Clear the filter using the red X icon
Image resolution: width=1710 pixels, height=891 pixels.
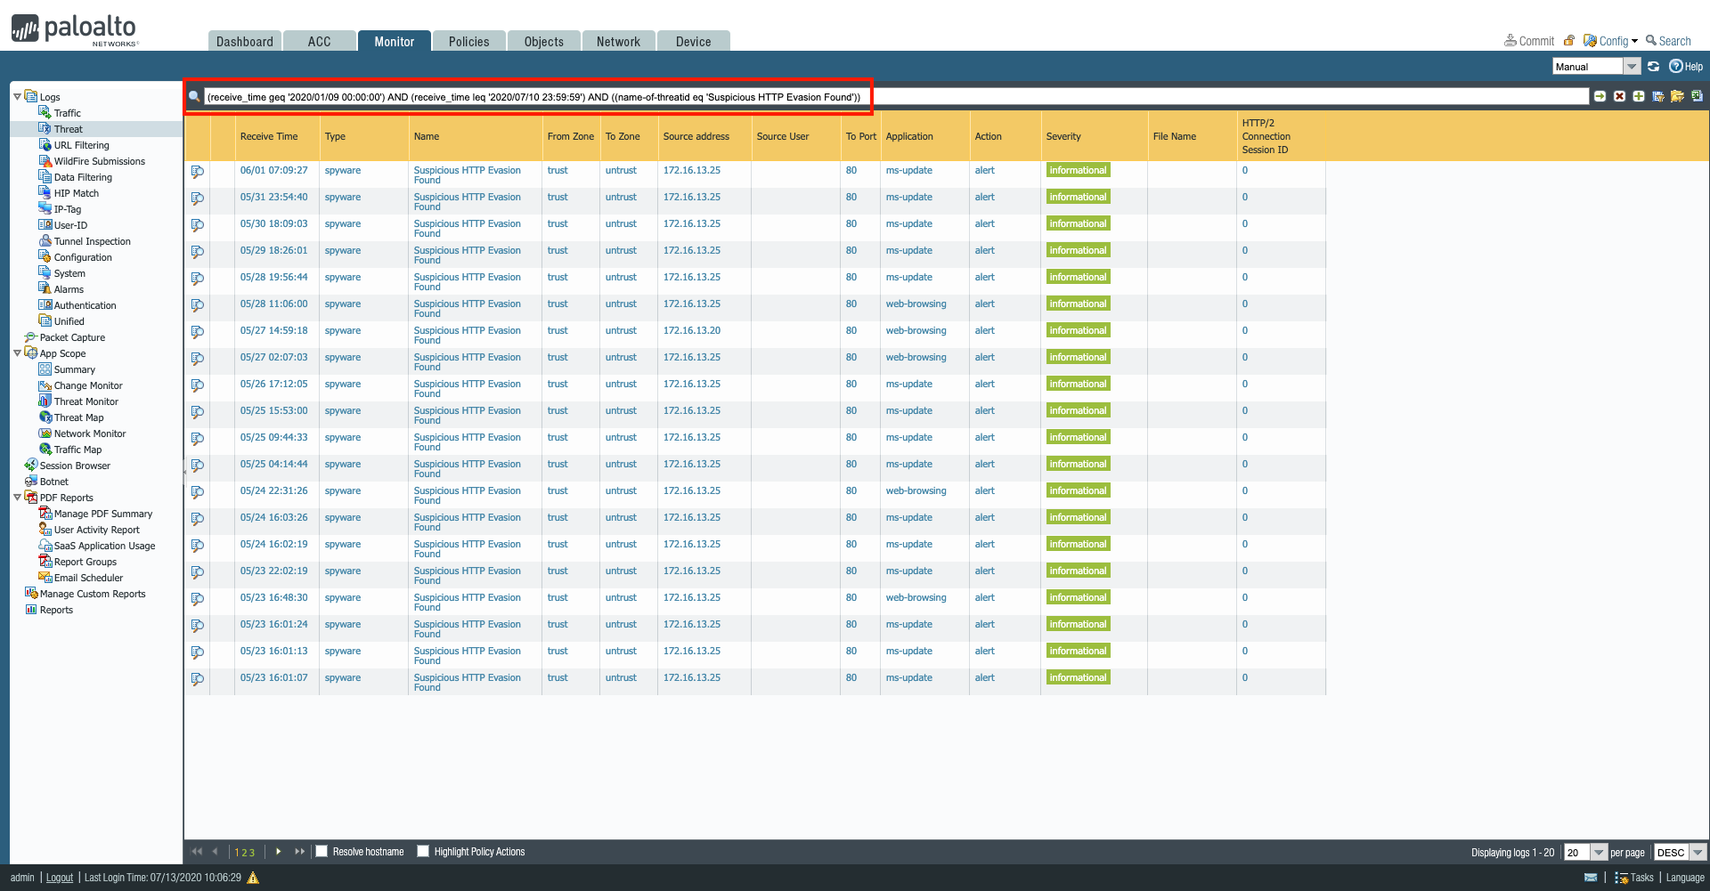(x=1619, y=95)
